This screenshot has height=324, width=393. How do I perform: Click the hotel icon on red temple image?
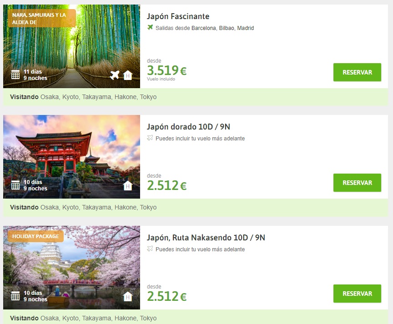click(127, 185)
